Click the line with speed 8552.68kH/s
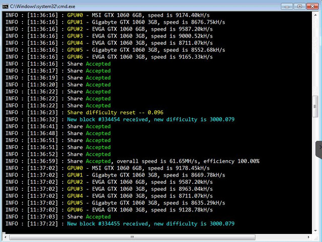 115,50
